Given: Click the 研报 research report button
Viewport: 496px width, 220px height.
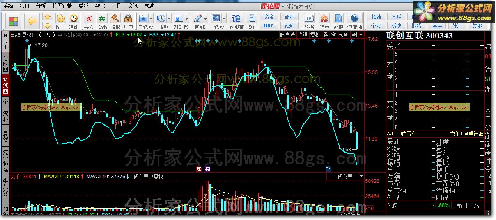Looking at the screenshot, I should 289,17.
